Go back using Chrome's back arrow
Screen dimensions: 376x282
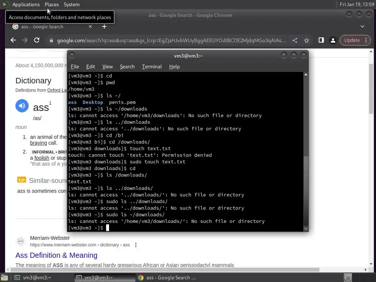pos(13,40)
